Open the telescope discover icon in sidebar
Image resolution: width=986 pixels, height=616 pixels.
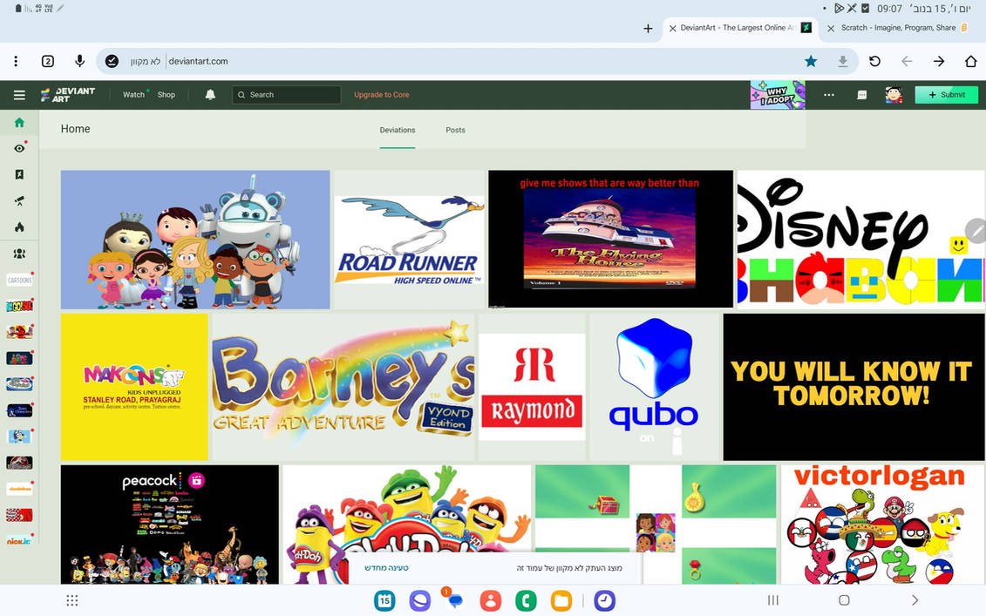[19, 201]
